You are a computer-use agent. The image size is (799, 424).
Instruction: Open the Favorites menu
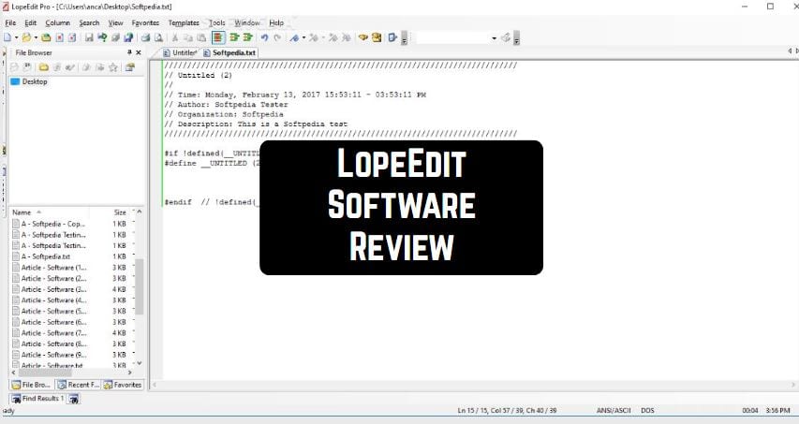click(145, 22)
